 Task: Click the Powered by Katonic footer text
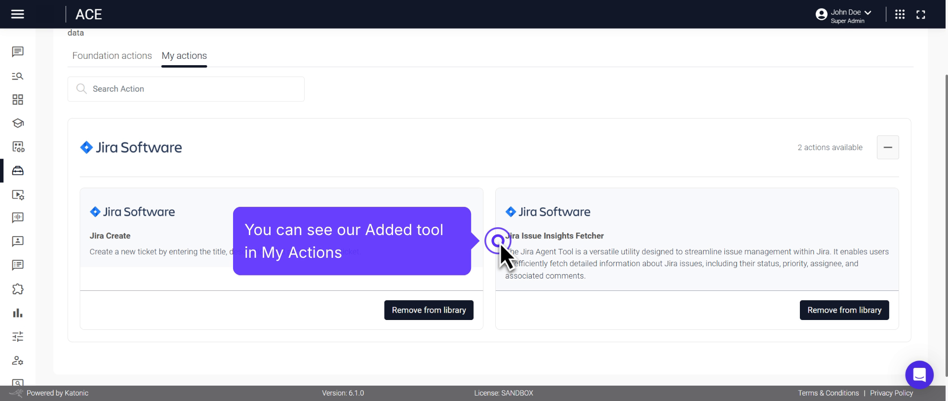[57, 393]
